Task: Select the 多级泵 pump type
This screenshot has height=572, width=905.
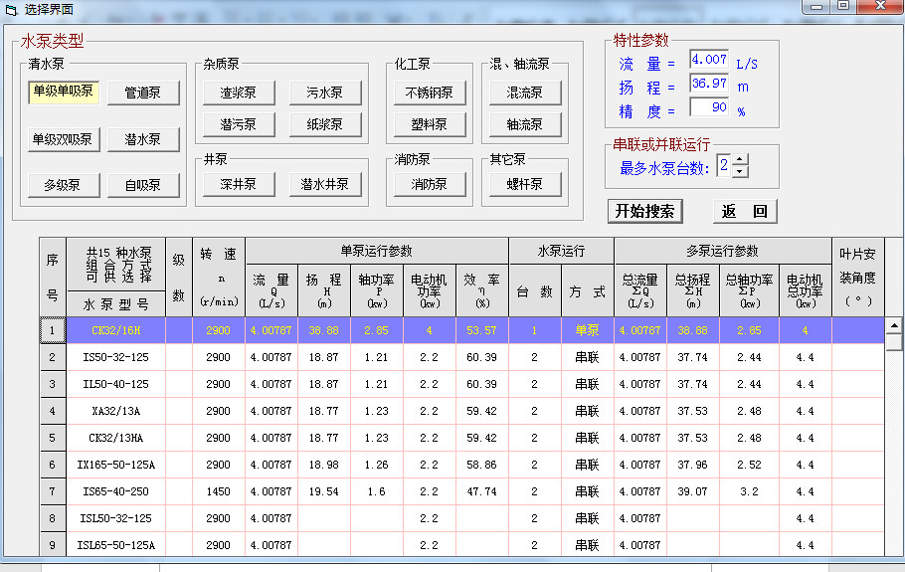Action: 64,186
